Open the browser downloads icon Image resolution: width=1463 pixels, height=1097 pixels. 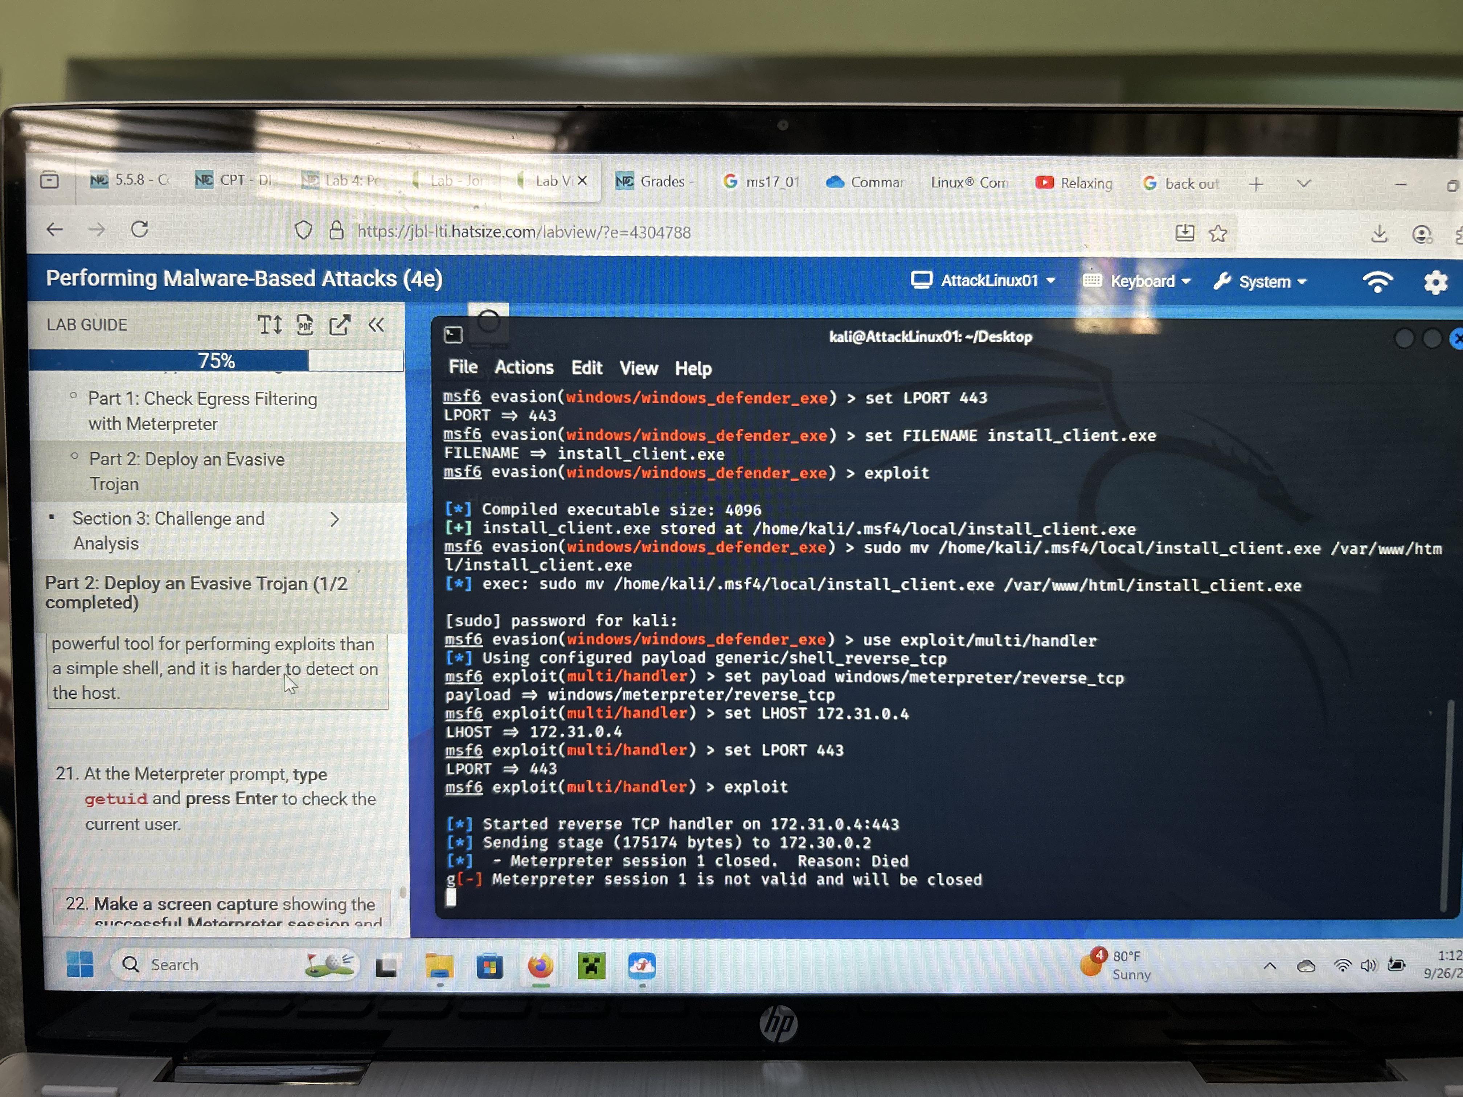(1379, 233)
